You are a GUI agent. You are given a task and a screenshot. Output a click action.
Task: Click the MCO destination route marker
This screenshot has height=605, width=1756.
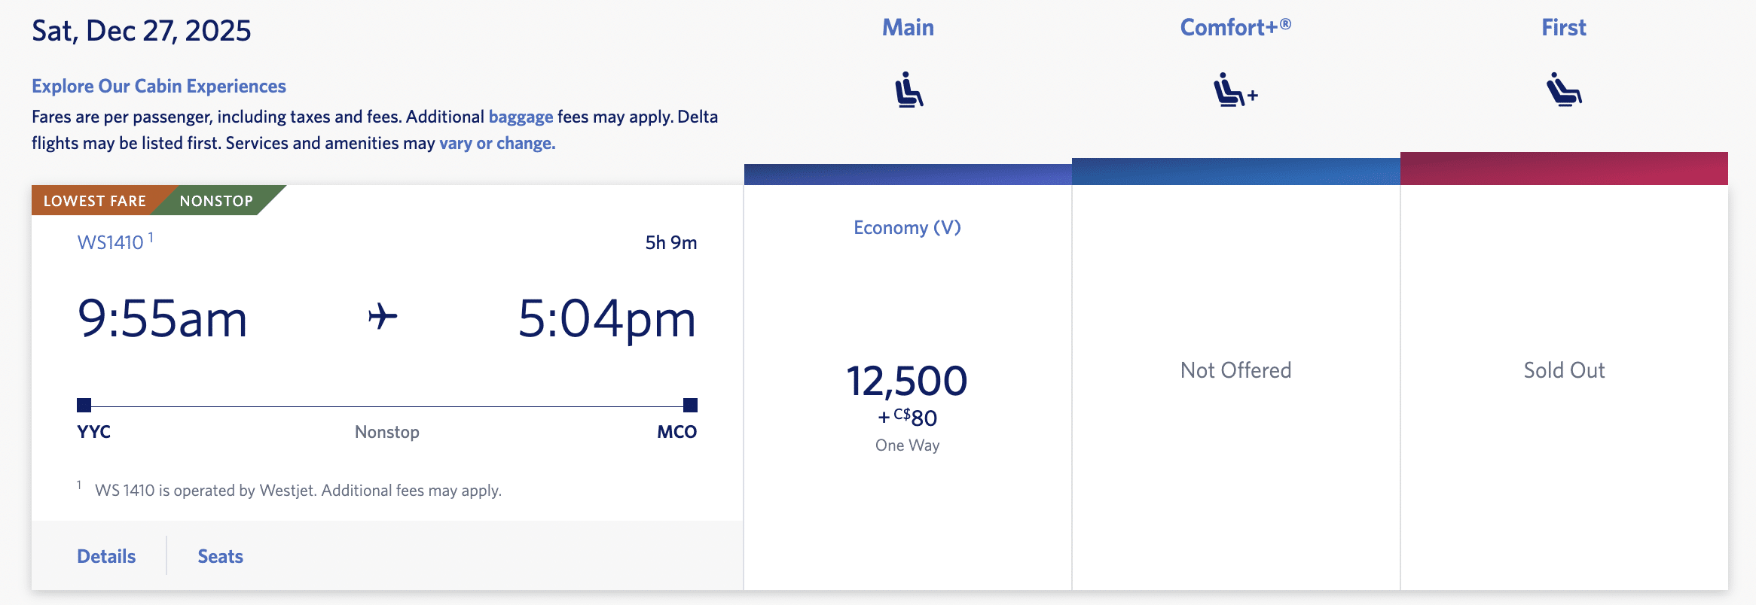pos(690,406)
